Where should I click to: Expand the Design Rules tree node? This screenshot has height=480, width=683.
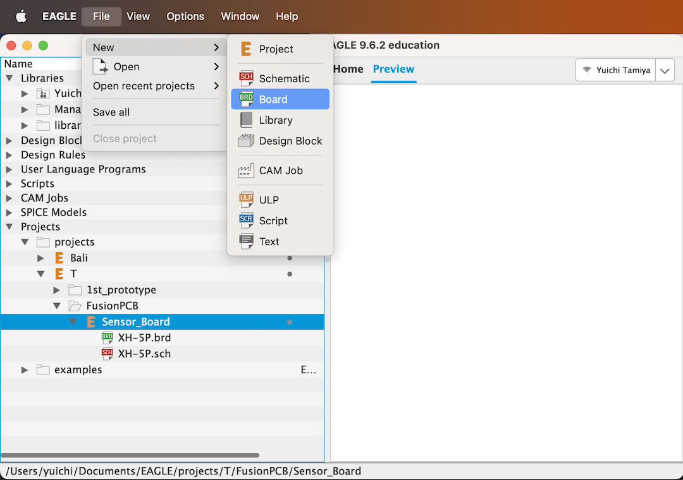point(9,155)
